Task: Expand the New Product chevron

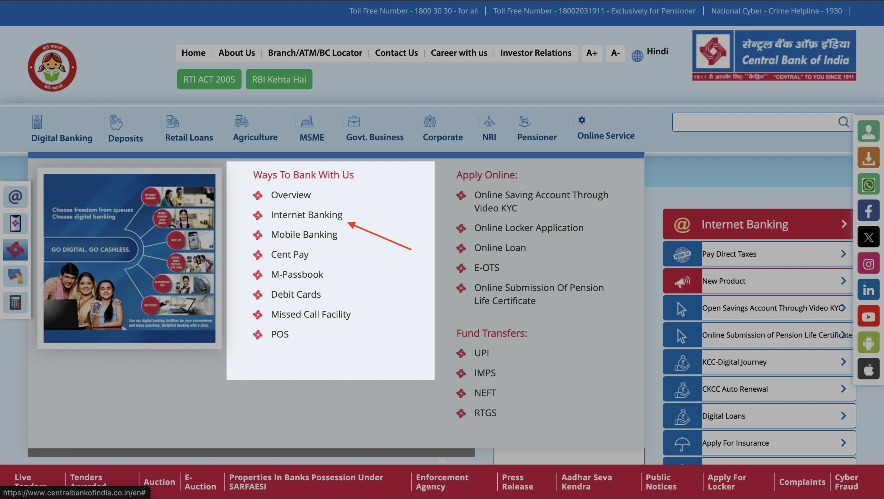Action: pyautogui.click(x=844, y=281)
